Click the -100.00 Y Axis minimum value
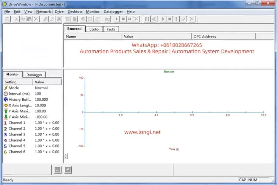 41,117
